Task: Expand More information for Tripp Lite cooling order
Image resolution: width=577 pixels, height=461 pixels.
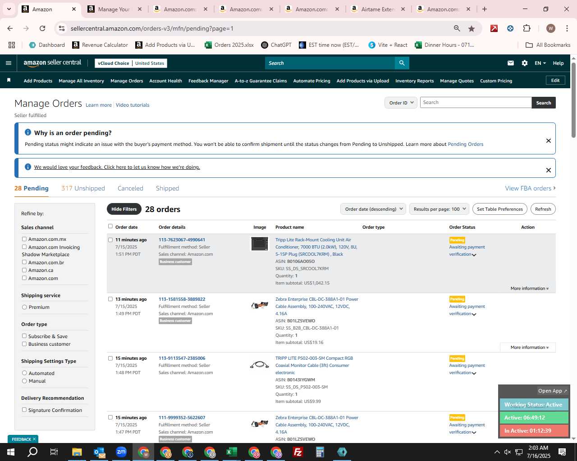Action: (529, 288)
